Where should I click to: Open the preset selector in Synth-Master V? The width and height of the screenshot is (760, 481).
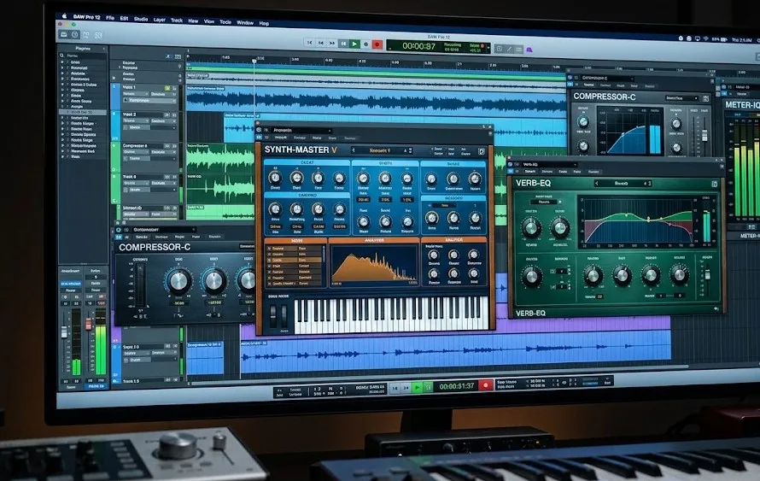point(381,150)
